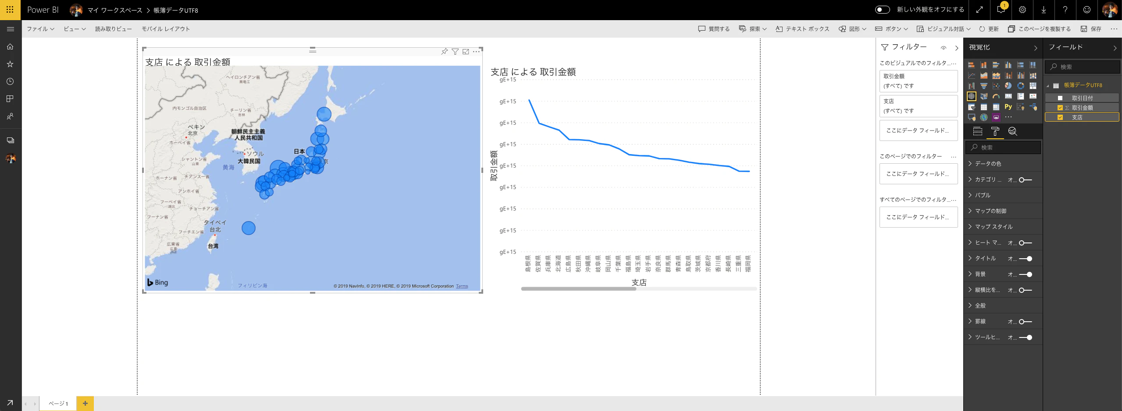Click the line chart horizontal scrollbar
The height and width of the screenshot is (411, 1122).
[578, 289]
